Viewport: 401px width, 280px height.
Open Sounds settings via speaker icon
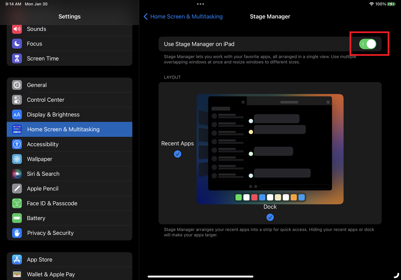(x=17, y=29)
